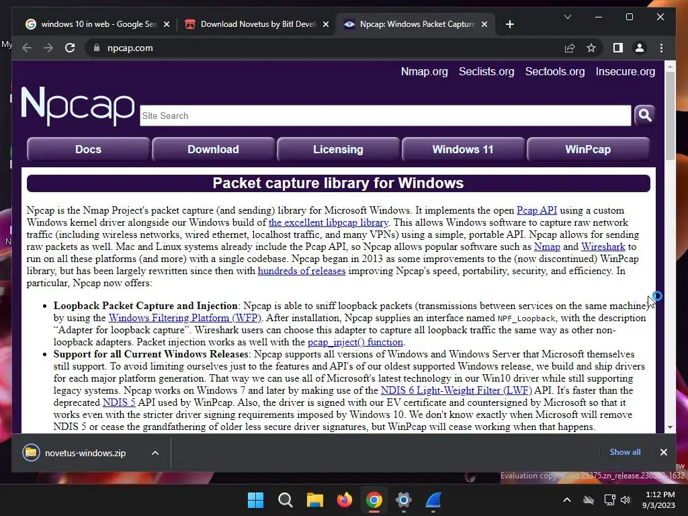Open Windows Filtering Platform (WFP) link
Screen dimensions: 688x516
[185, 318]
